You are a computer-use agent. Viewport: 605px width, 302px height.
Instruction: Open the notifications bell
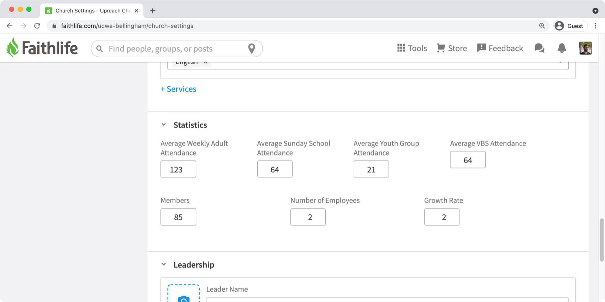point(562,48)
